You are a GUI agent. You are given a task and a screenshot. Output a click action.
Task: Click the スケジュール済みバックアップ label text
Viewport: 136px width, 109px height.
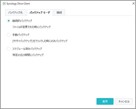27,49
